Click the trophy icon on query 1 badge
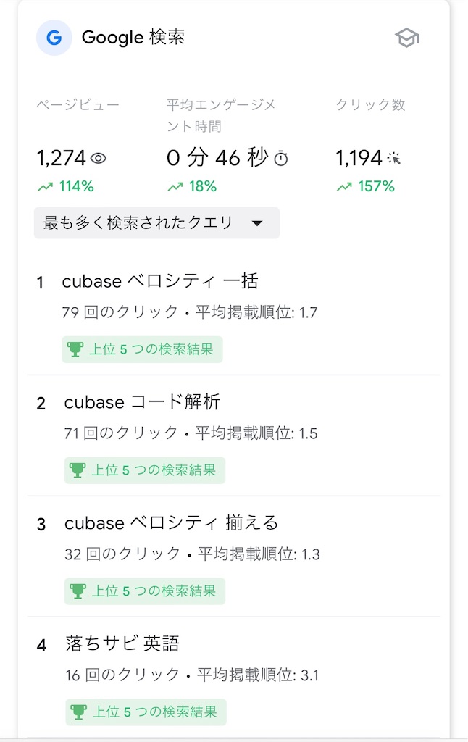 (75, 349)
